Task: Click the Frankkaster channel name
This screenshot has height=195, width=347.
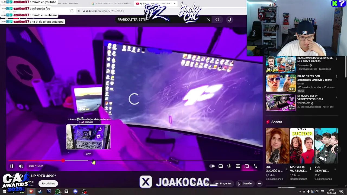Action: [303, 65]
